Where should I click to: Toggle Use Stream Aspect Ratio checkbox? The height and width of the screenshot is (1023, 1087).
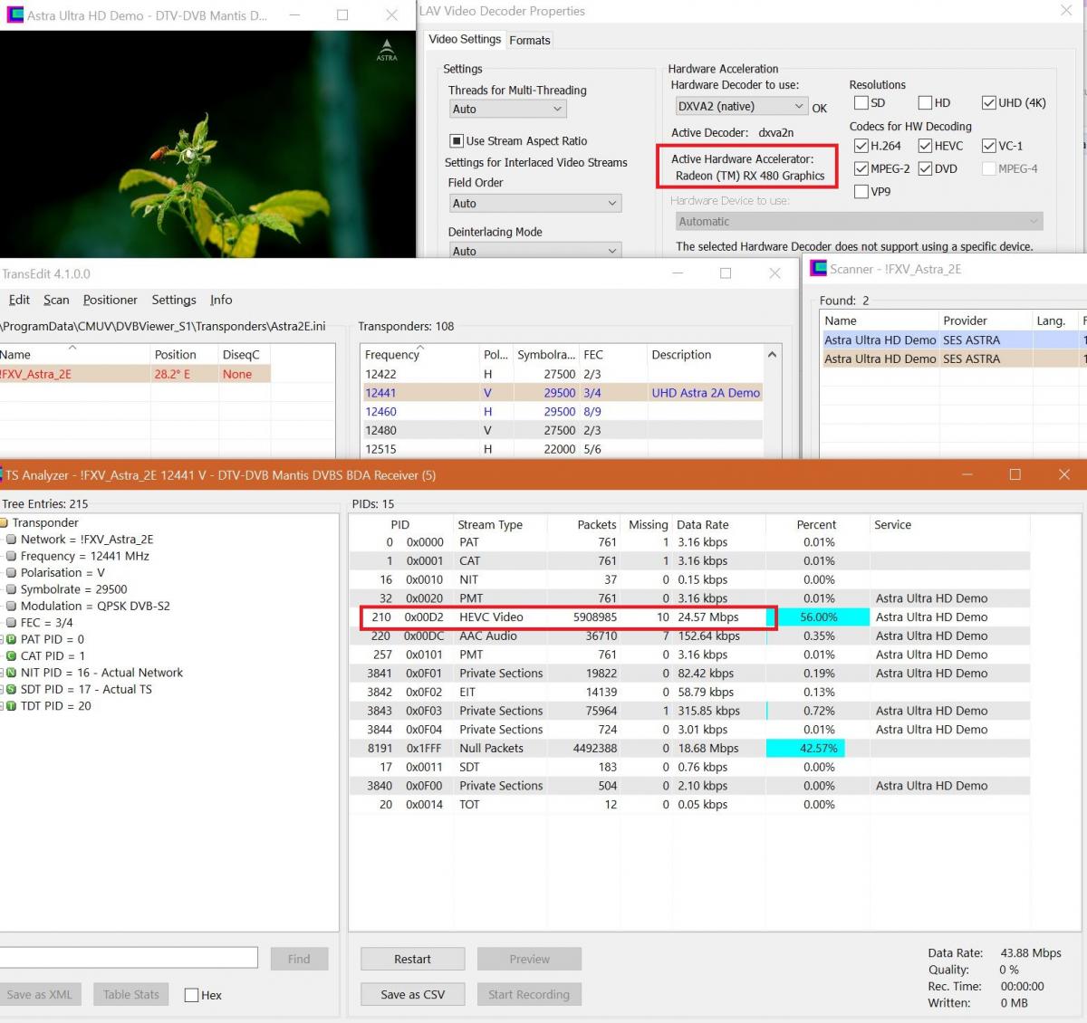(457, 141)
